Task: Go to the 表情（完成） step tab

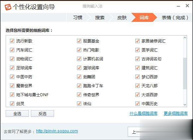Action: (x=175, y=18)
